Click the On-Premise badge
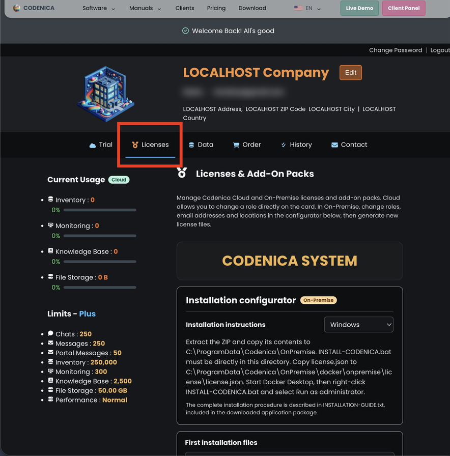Viewport: 450px width, 456px height. (319, 300)
